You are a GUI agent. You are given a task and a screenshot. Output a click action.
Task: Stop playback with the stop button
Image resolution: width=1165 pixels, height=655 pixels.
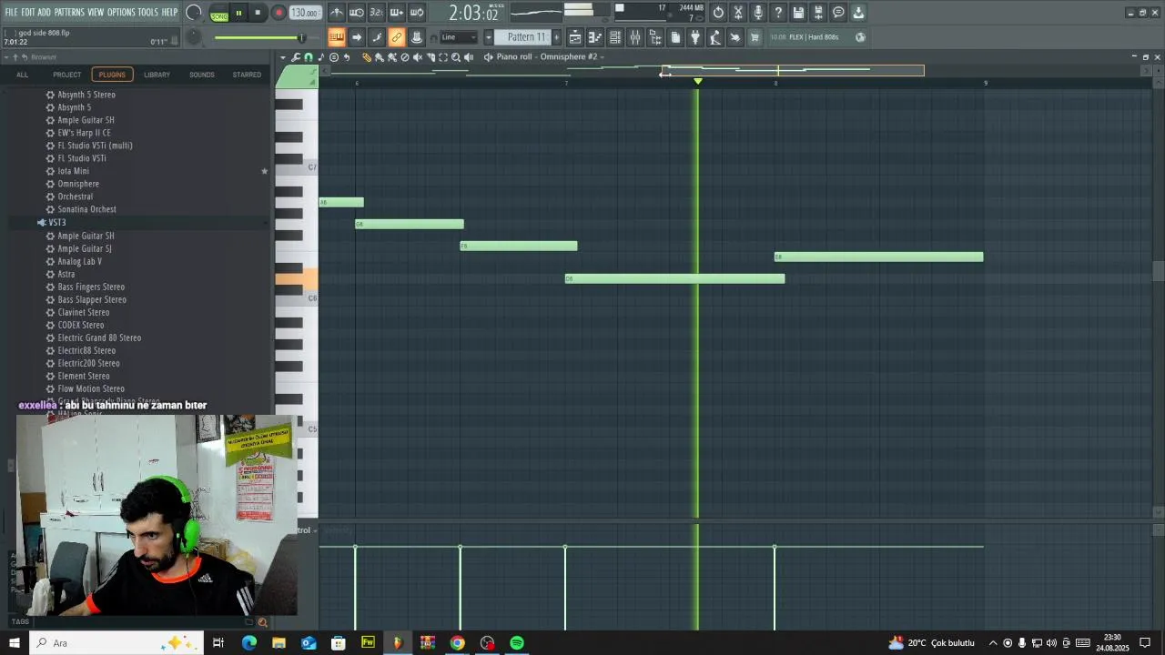click(x=258, y=13)
